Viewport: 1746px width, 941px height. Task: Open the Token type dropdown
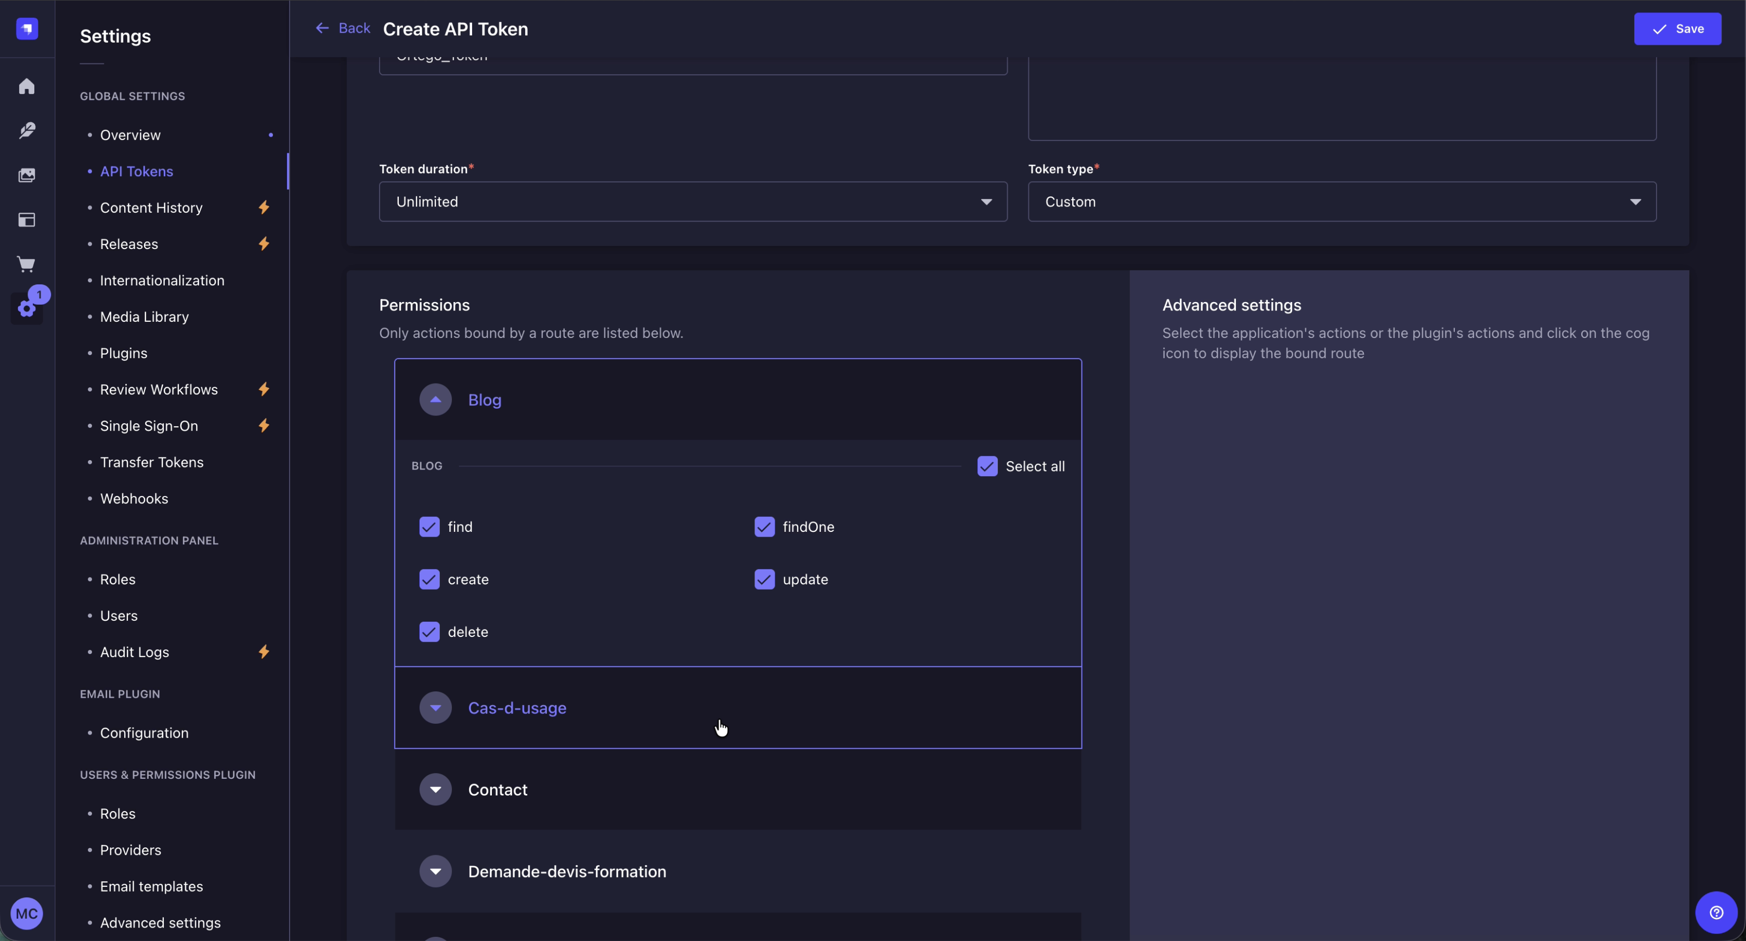pyautogui.click(x=1341, y=201)
